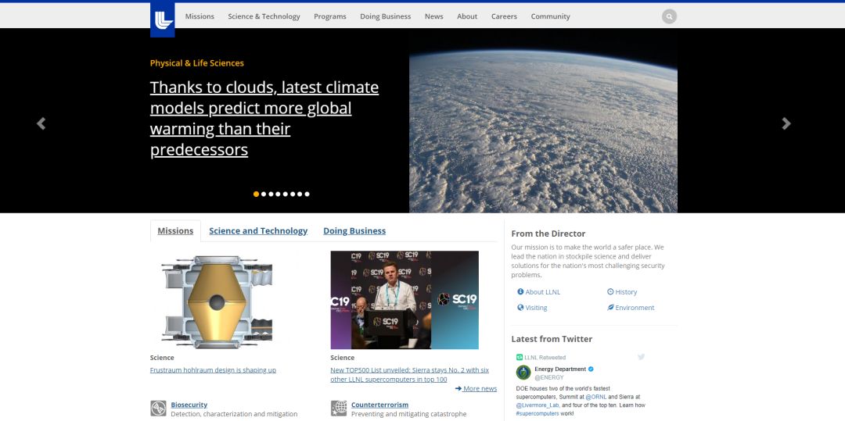Click the SC19 speaker photo thumbnail

[x=405, y=300]
